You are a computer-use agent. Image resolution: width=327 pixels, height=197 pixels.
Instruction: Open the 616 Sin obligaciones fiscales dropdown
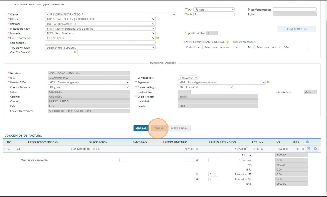[x=222, y=82]
